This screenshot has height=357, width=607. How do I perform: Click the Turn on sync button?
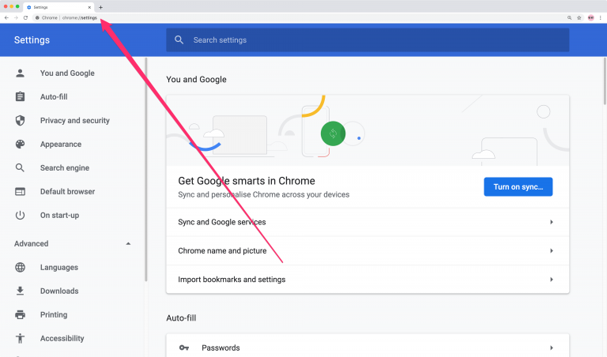coord(518,187)
